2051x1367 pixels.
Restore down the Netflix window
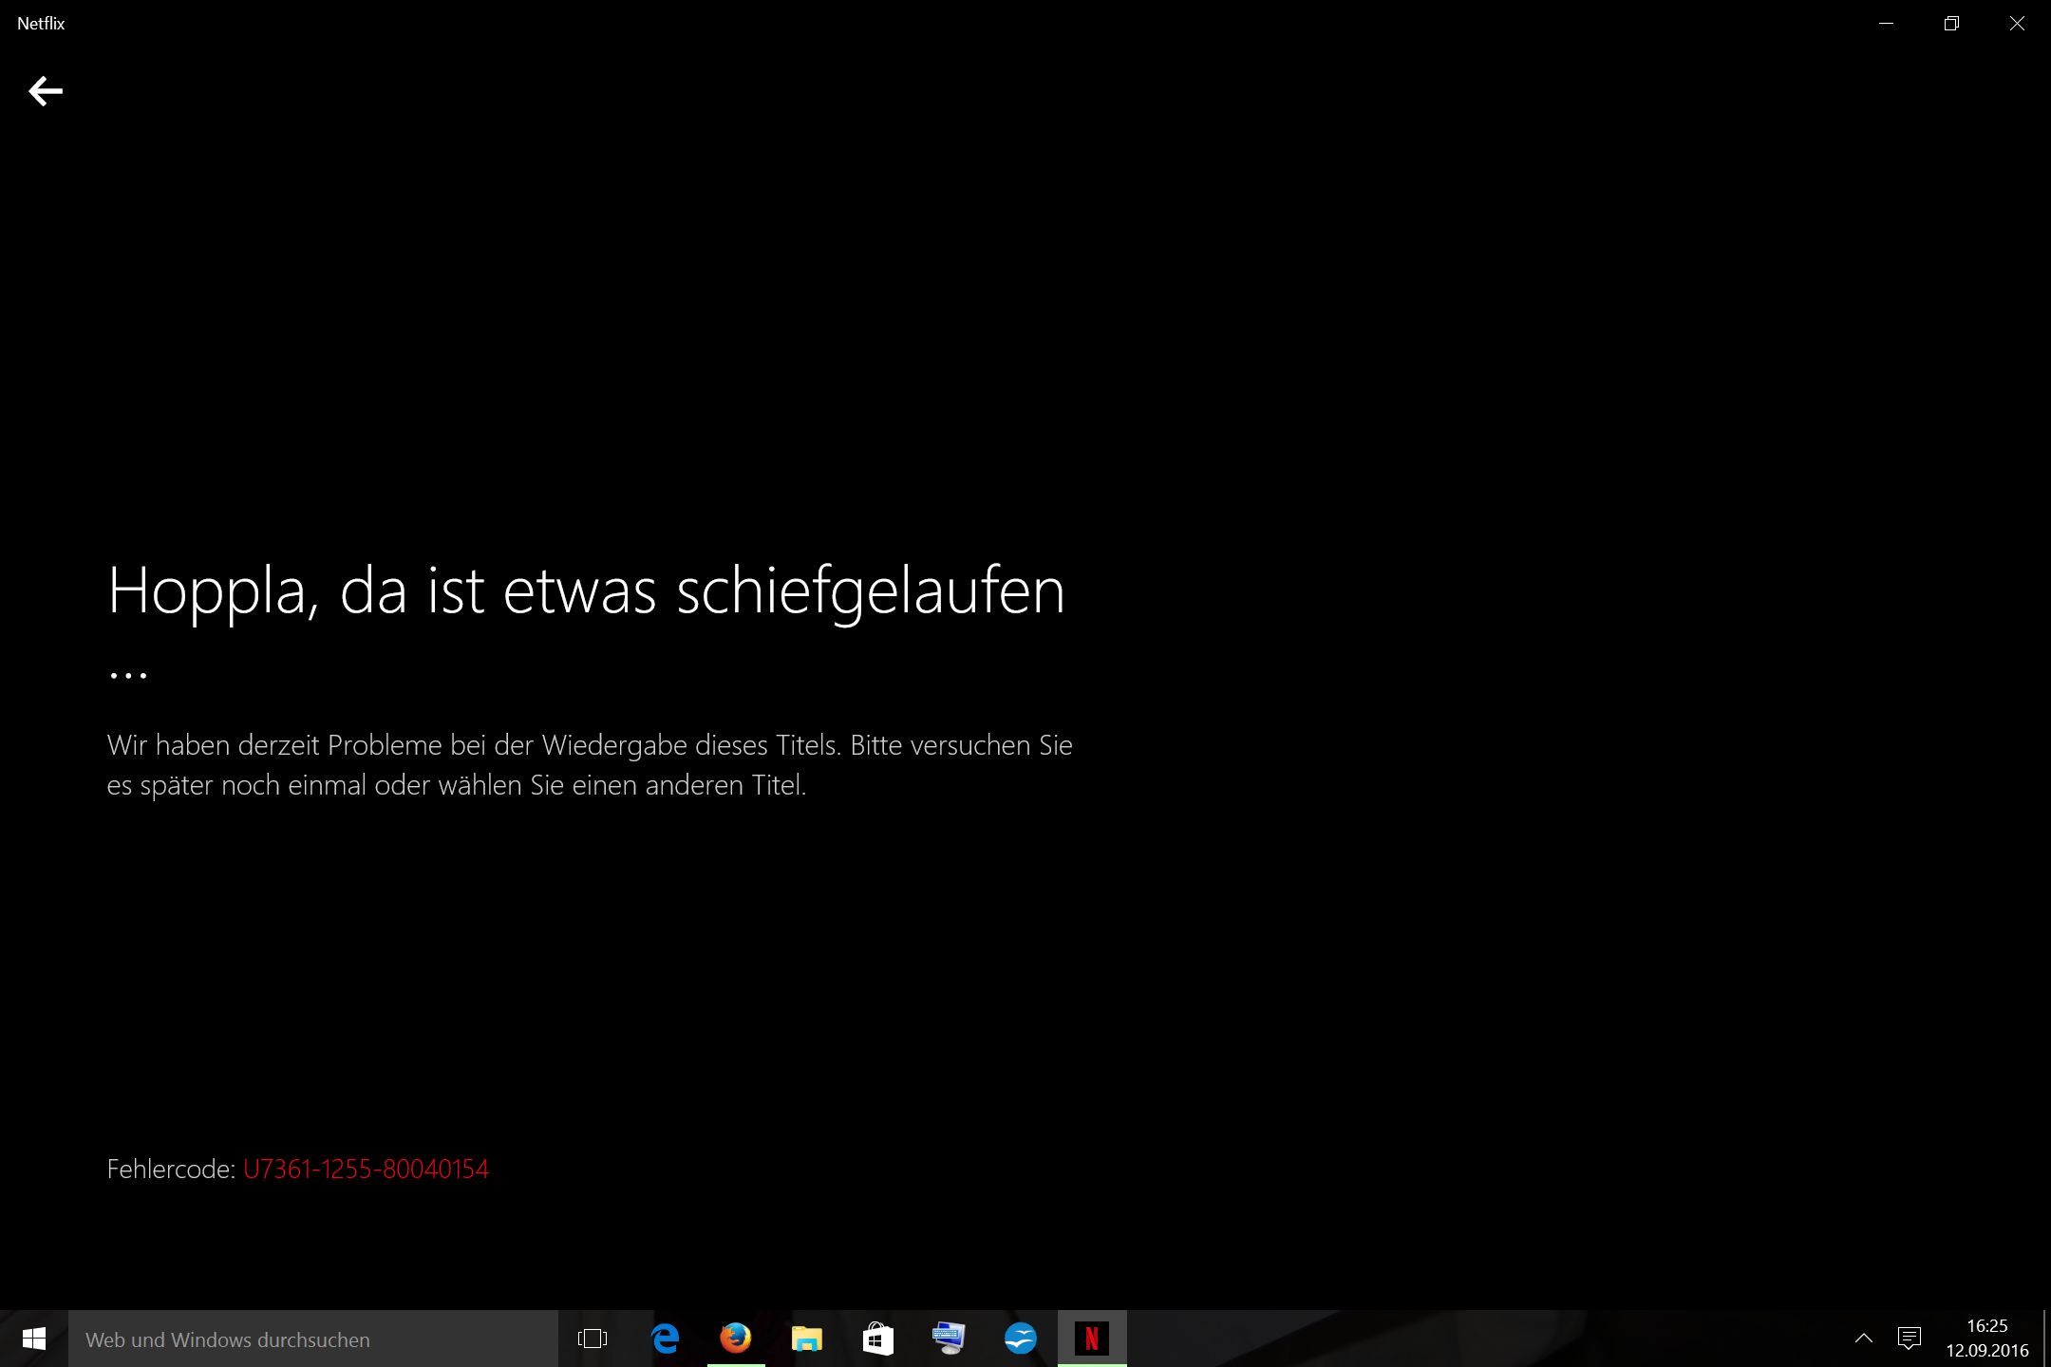[1951, 24]
